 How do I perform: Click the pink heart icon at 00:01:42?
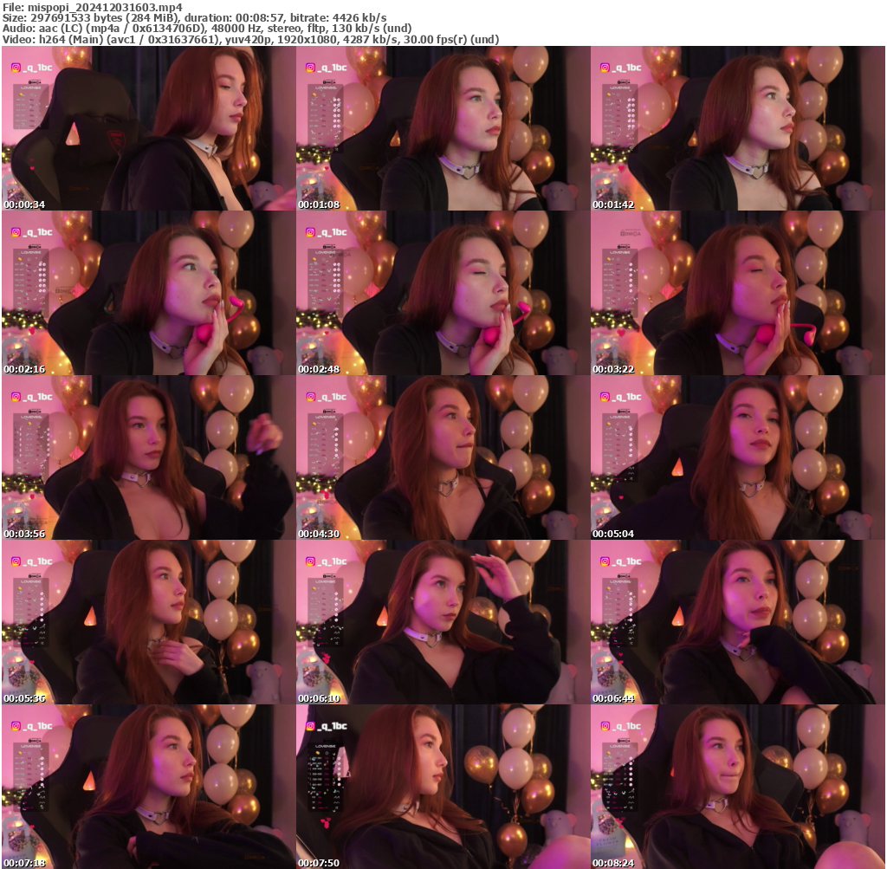point(621,167)
